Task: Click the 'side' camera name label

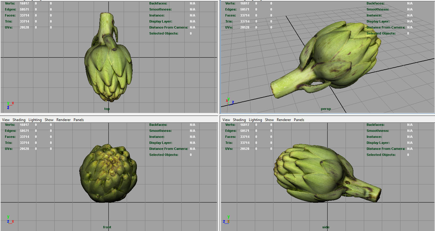Action: (x=326, y=227)
